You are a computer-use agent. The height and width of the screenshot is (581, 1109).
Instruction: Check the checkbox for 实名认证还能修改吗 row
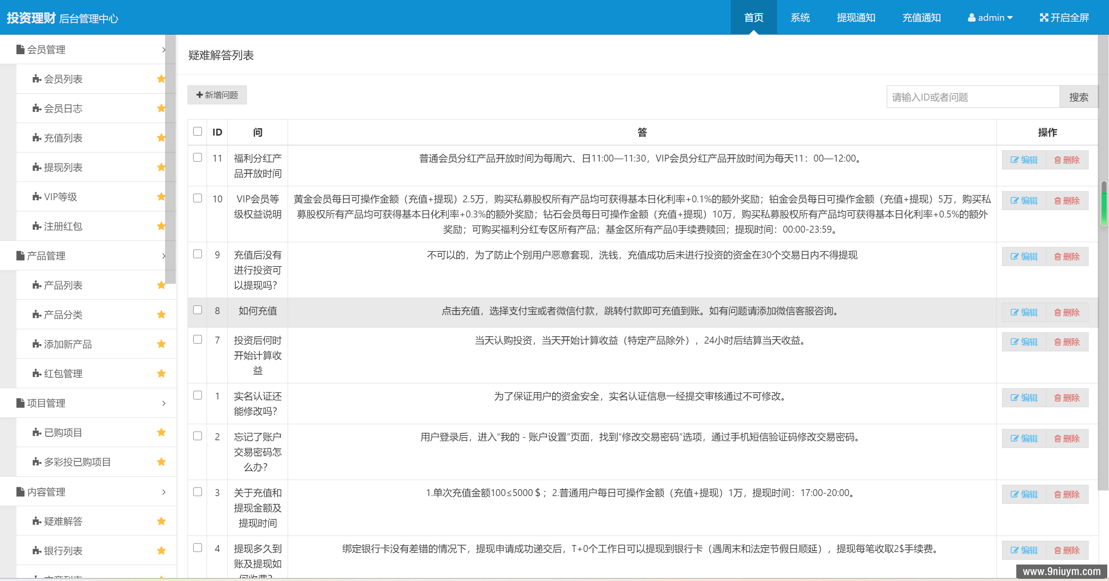coord(198,395)
